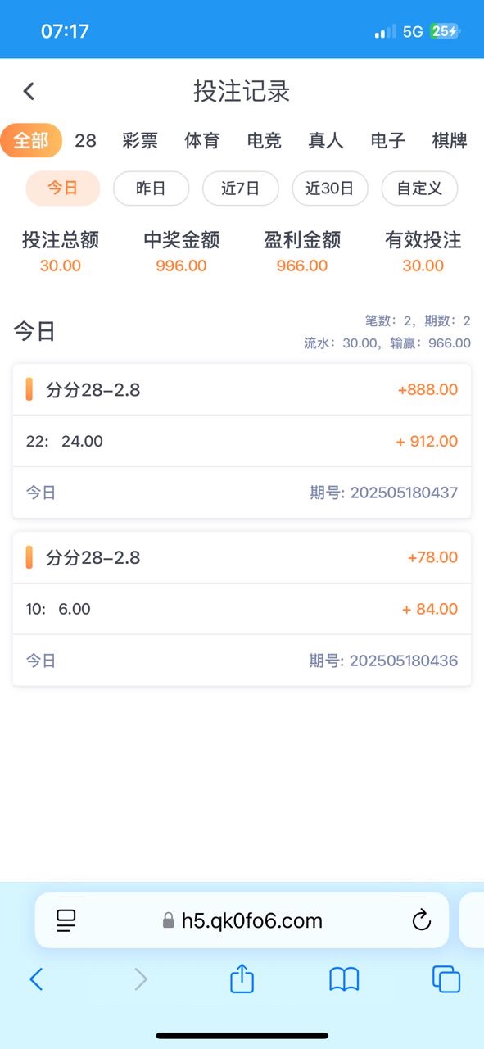Open bet record for 期号 202505180436
484x1049 pixels.
[242, 608]
